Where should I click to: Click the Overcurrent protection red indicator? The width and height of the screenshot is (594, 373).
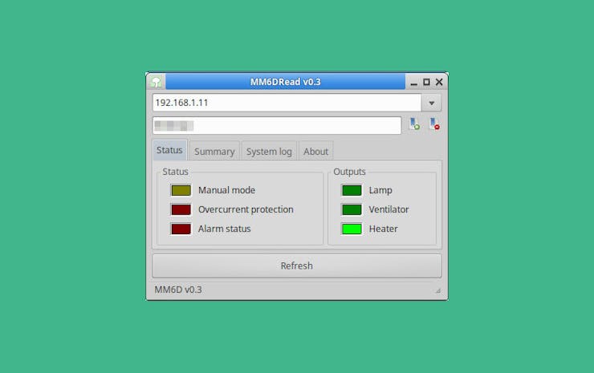pos(181,209)
